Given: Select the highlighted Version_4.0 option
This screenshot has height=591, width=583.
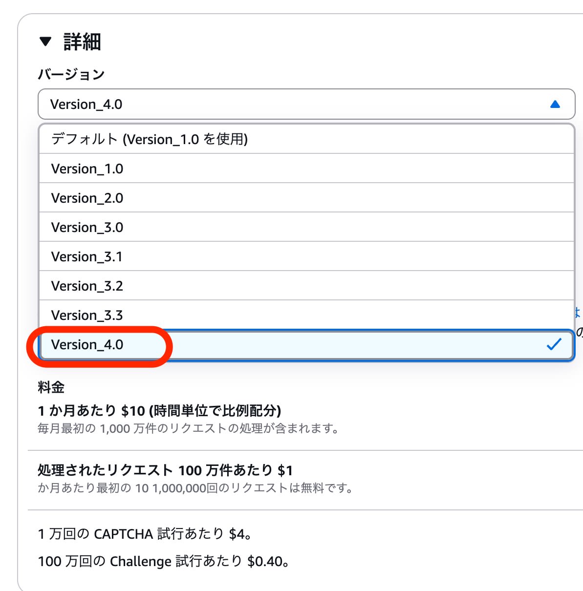Looking at the screenshot, I should click(x=87, y=345).
